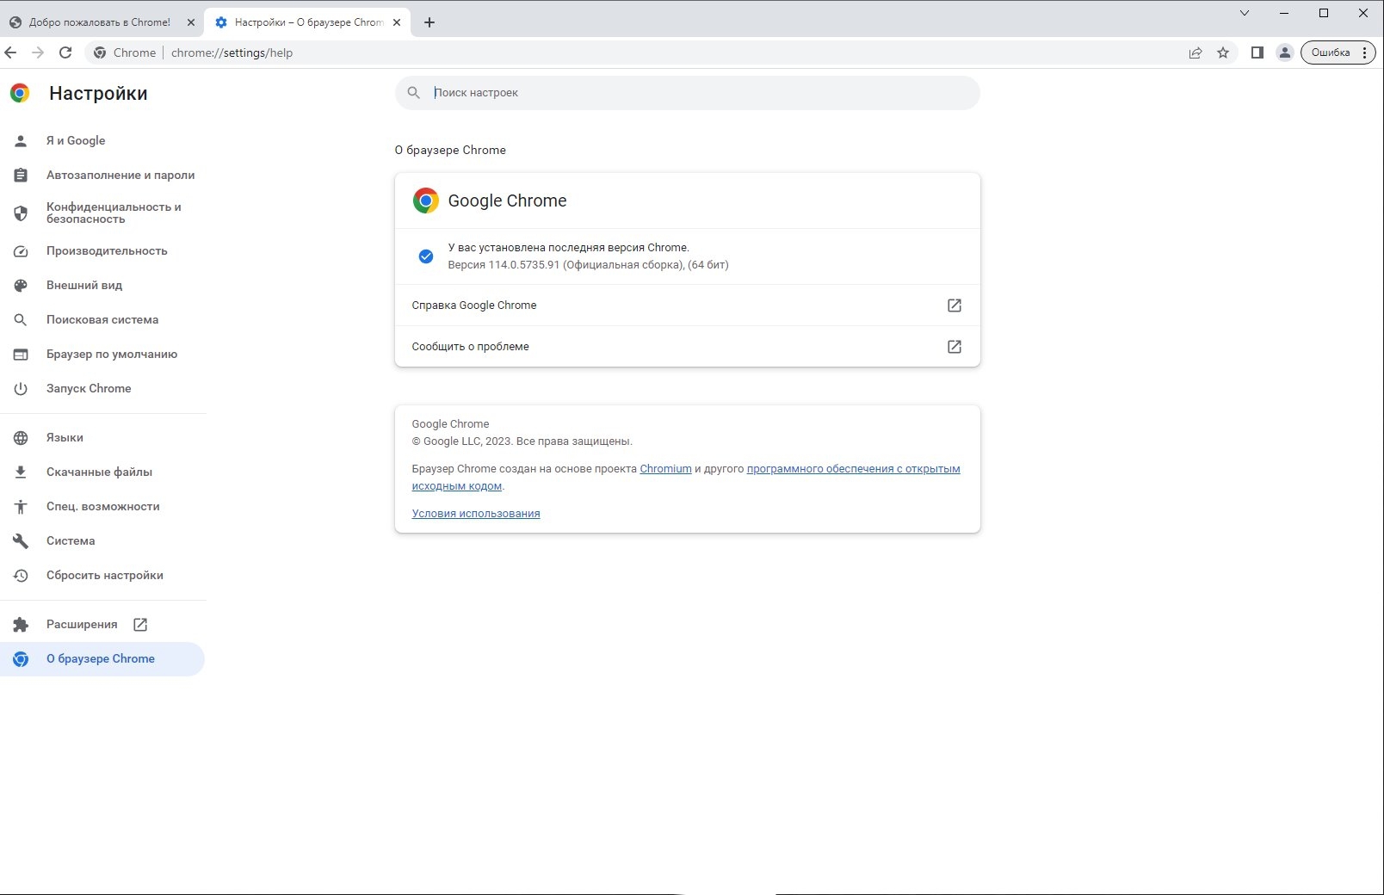Click the person icon for Я и Google
This screenshot has height=895, width=1384.
(x=21, y=140)
